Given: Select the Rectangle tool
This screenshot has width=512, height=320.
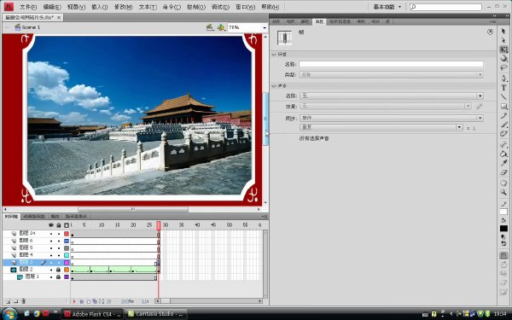Looking at the screenshot, I should [503, 106].
